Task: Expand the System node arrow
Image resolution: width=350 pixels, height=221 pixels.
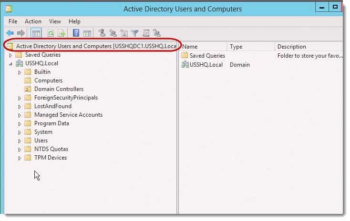Action: pos(20,132)
